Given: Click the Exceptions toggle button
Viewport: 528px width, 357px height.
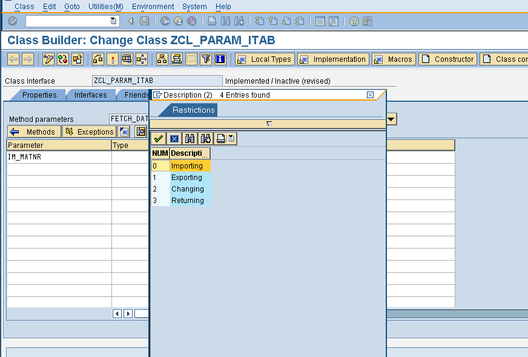Looking at the screenshot, I should 89,132.
